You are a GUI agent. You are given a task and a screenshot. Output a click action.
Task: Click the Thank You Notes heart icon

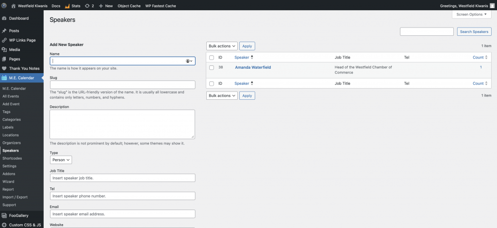(x=4, y=69)
